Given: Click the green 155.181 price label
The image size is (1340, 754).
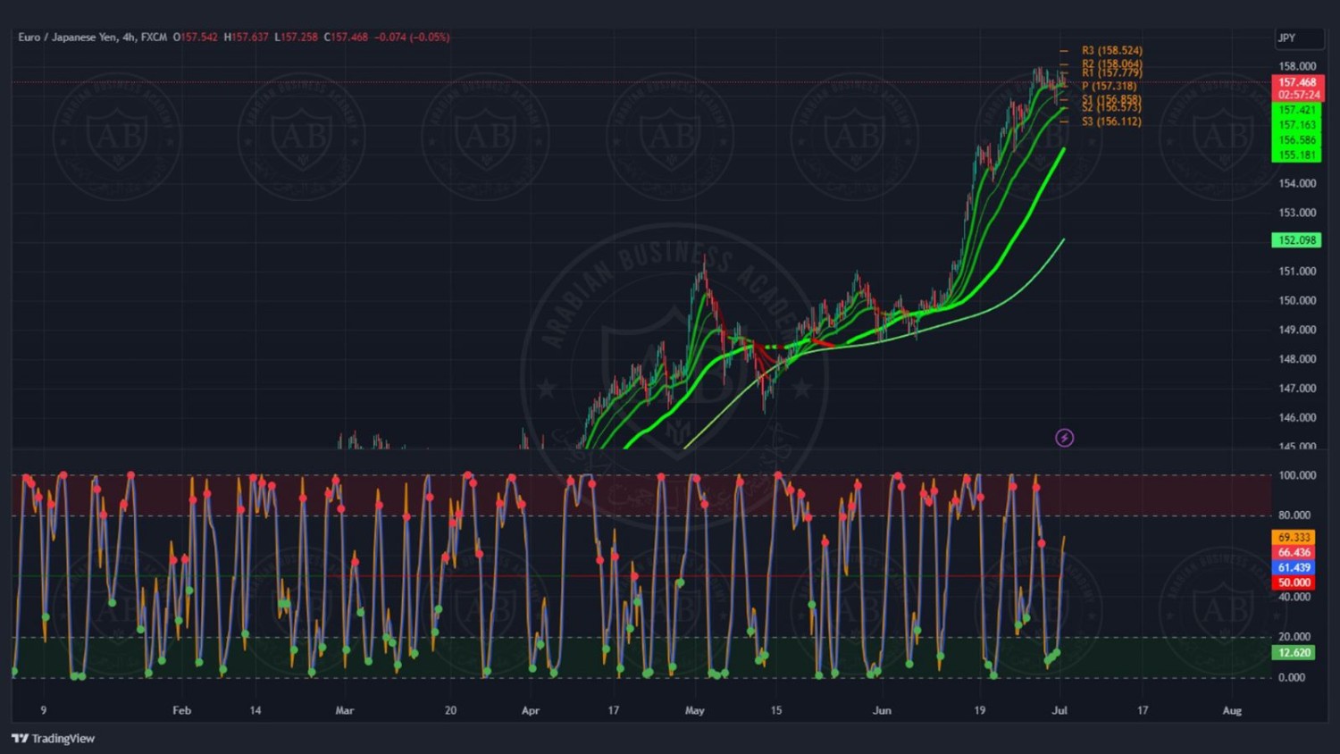Looking at the screenshot, I should [x=1297, y=155].
